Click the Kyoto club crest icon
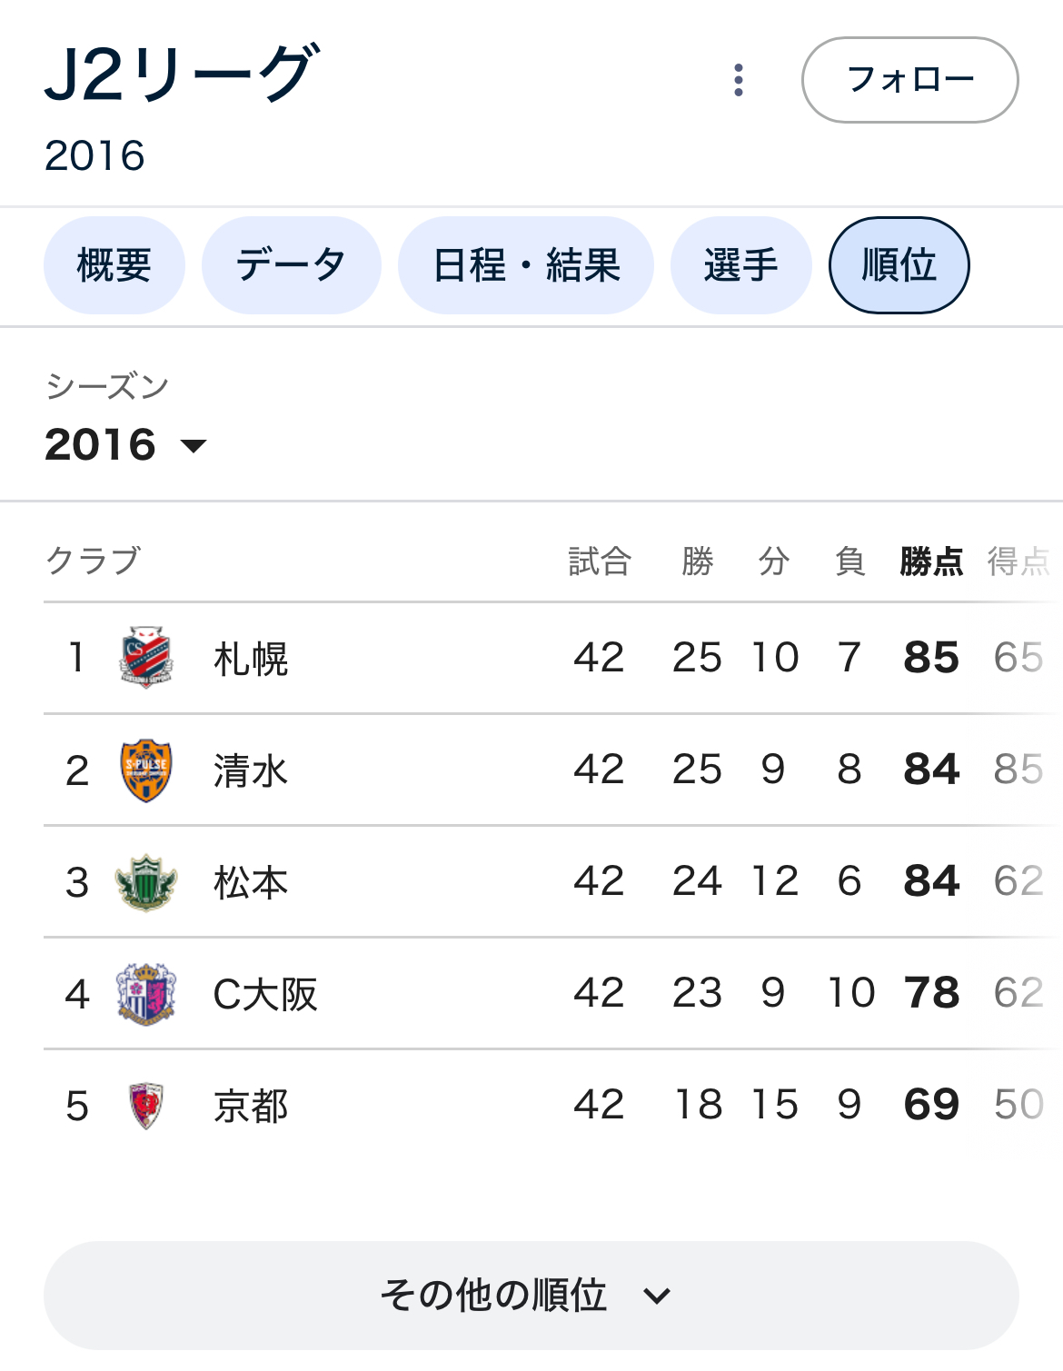Screen dimensions: 1063x1371 (x=145, y=1106)
